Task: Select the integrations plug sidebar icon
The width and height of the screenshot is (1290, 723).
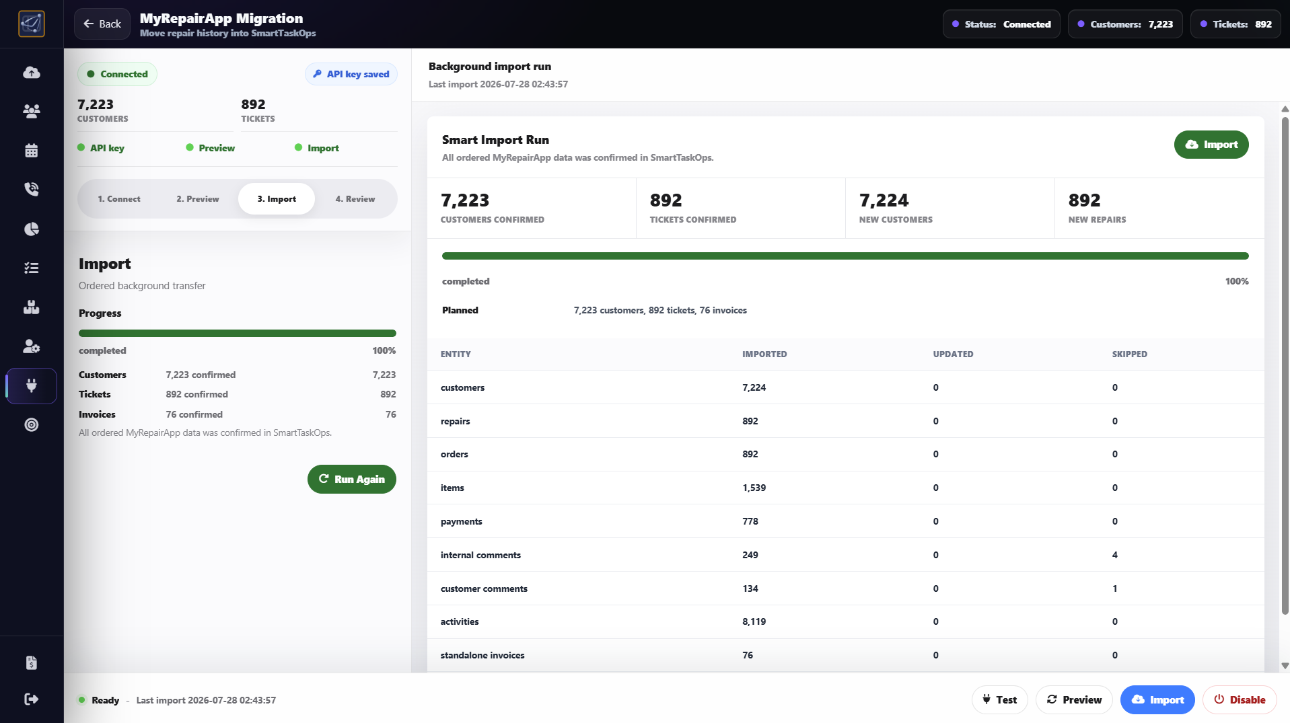Action: point(32,386)
